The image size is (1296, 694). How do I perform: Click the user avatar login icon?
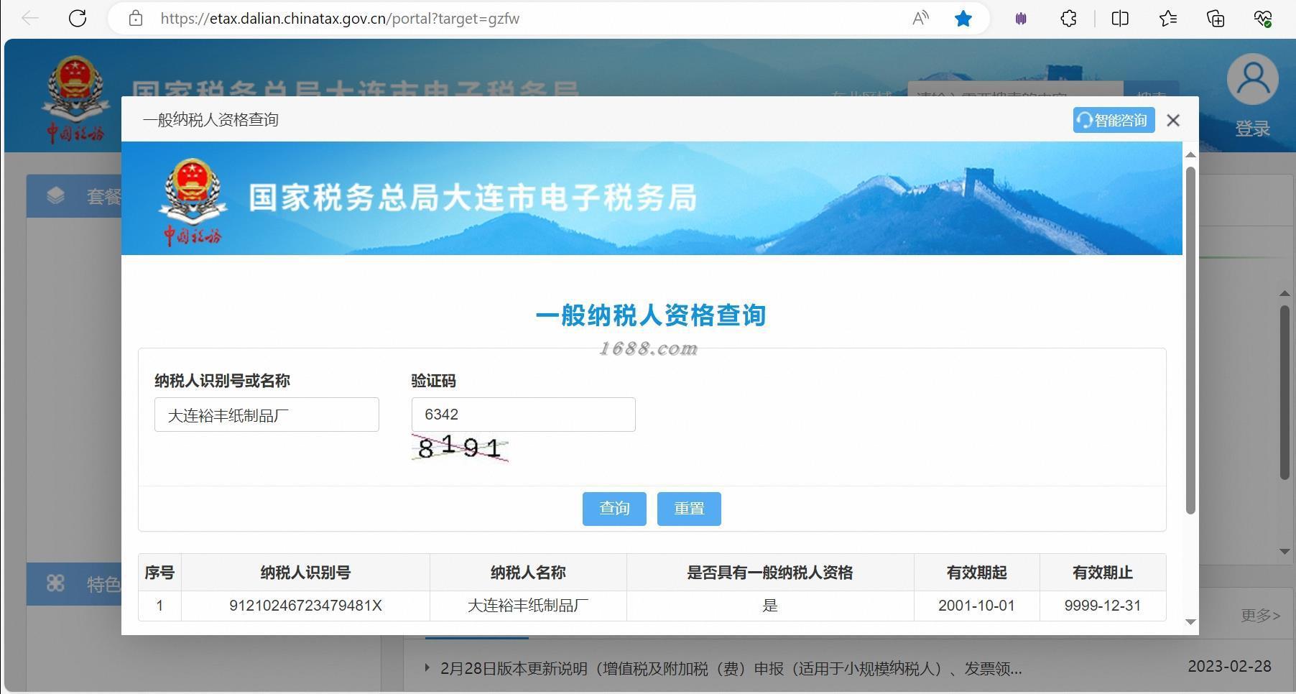click(1252, 79)
